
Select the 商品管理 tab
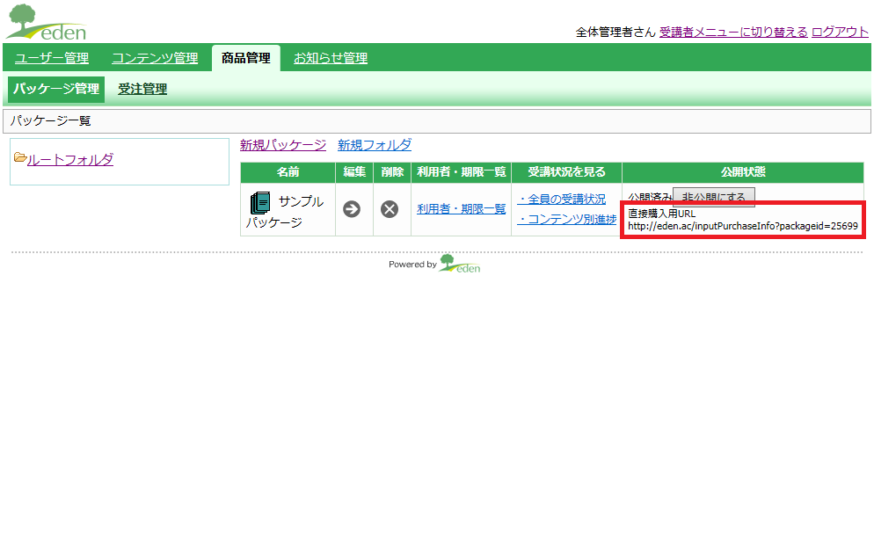tap(246, 58)
